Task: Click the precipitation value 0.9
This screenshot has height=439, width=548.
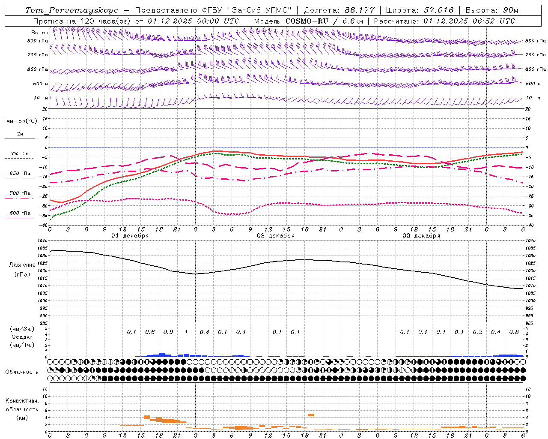Action: pyautogui.click(x=168, y=332)
